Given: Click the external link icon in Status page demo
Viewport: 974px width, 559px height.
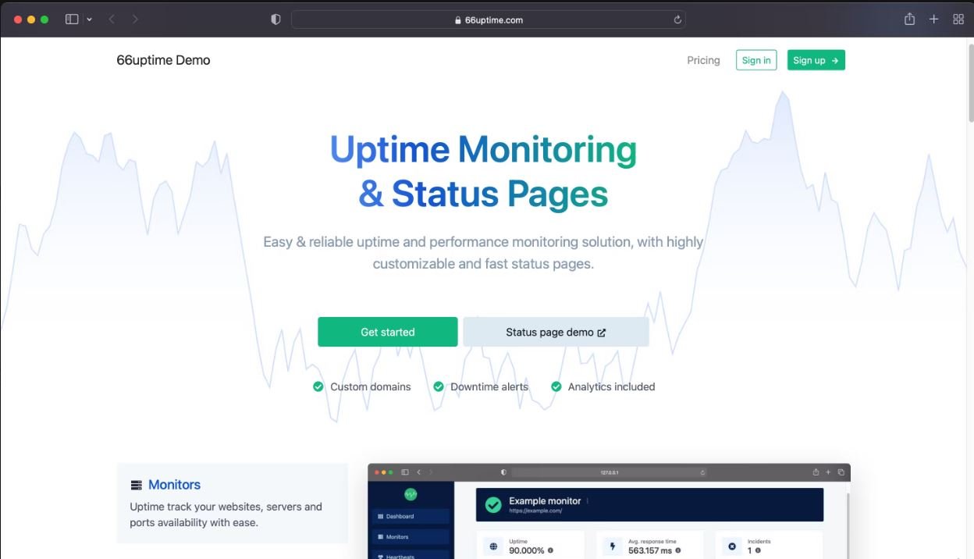Looking at the screenshot, I should pyautogui.click(x=602, y=333).
